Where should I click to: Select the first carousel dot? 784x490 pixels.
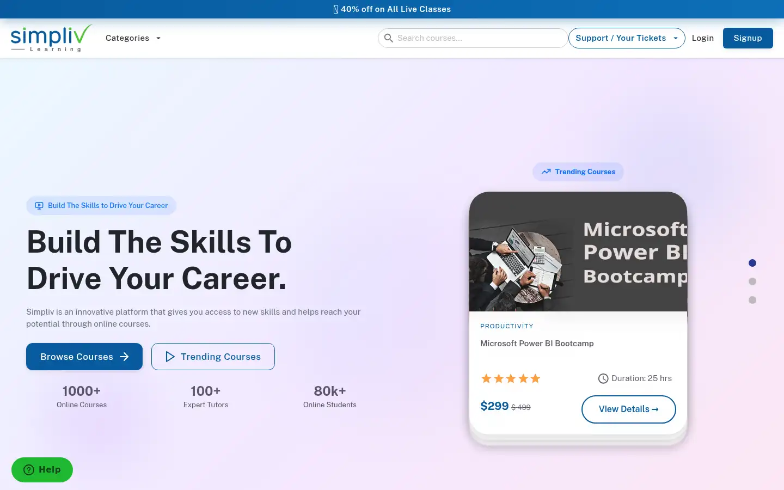(752, 263)
